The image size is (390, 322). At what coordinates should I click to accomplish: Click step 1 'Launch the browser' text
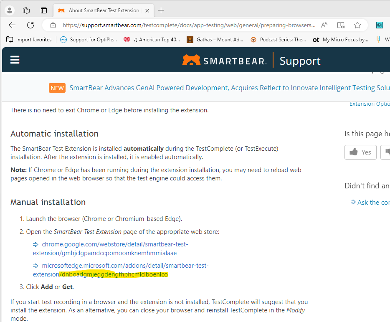104,219
